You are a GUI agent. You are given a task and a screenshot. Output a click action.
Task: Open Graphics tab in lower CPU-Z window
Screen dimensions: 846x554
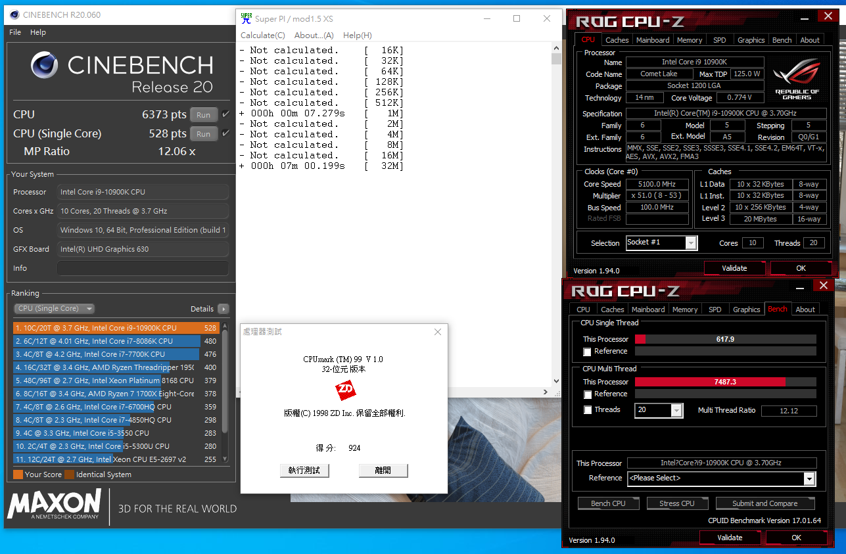(746, 310)
